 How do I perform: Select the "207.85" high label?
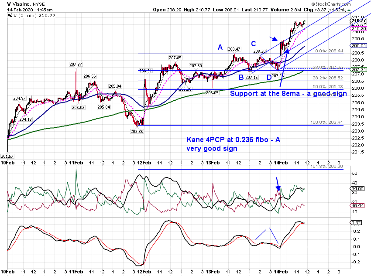175,58
